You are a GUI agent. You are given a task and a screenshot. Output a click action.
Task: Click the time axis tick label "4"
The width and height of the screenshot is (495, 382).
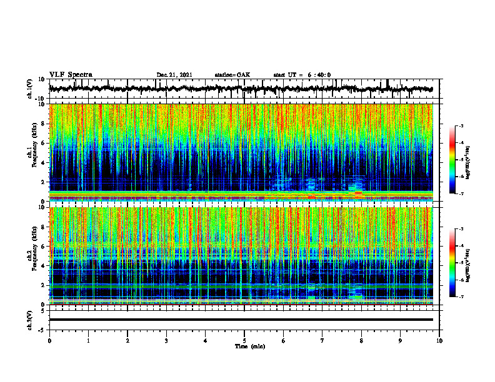pyautogui.click(x=206, y=341)
